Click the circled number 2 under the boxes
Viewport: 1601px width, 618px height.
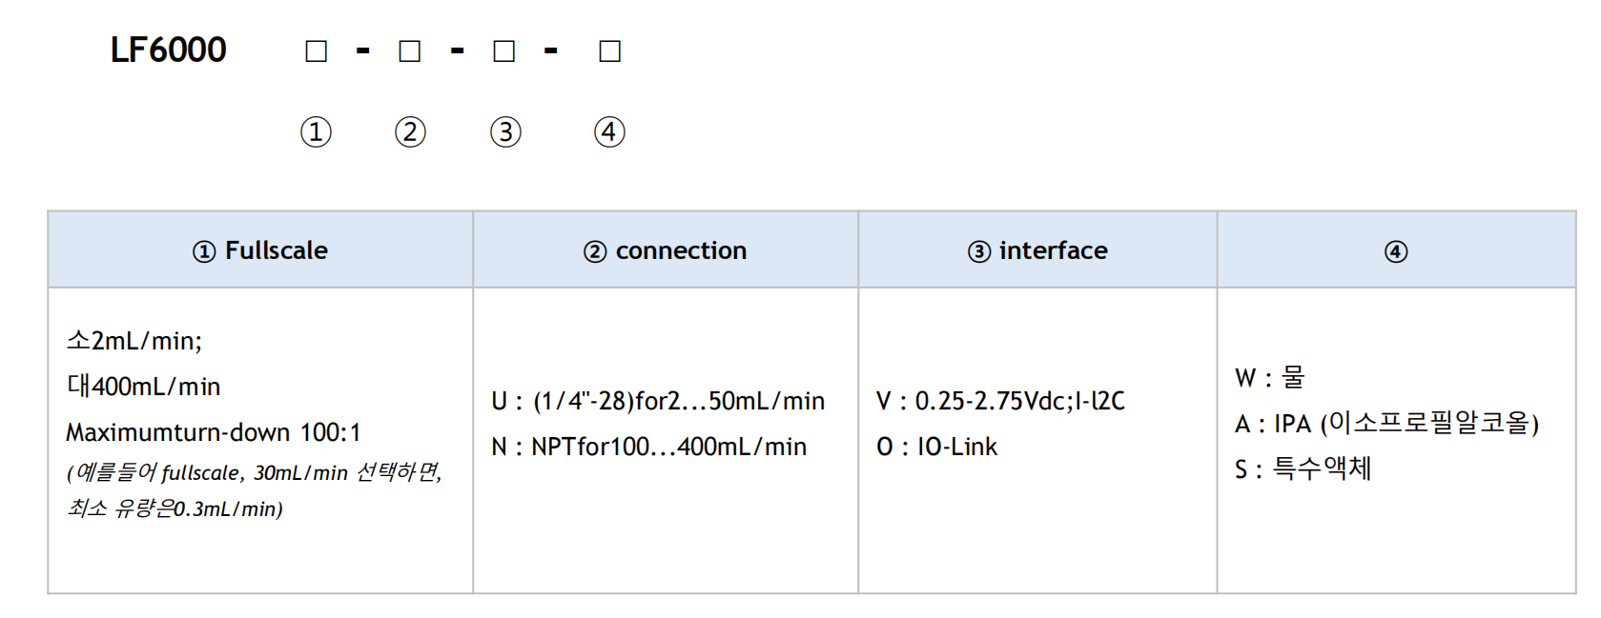point(410,131)
